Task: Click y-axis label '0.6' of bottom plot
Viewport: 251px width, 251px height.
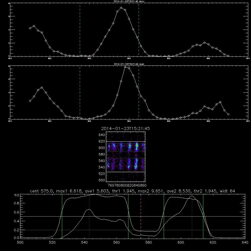Action: point(17,212)
